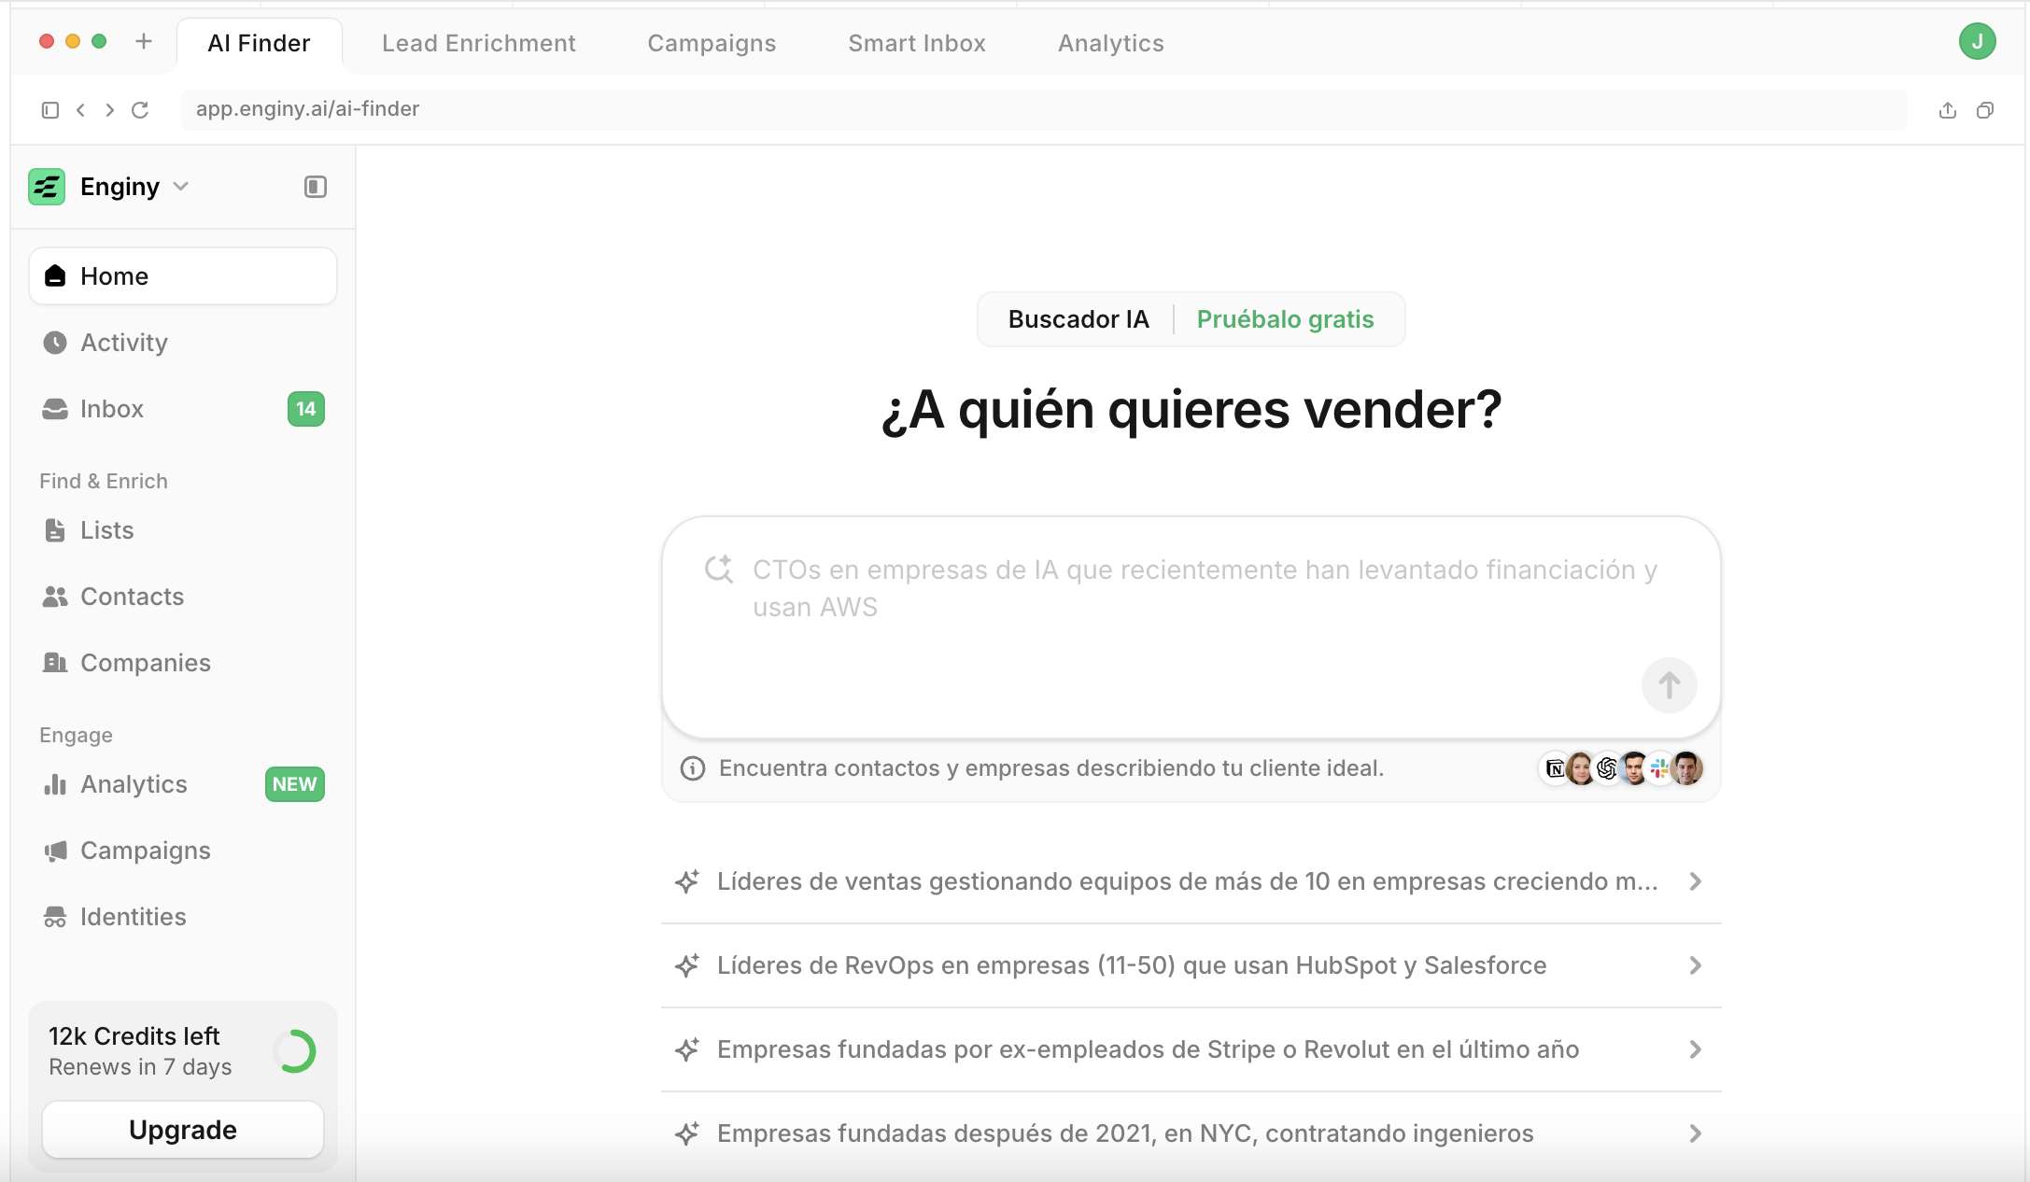Open the Enginy workspace dropdown chevron
Viewport: 2030px width, 1182px height.
[x=181, y=187]
